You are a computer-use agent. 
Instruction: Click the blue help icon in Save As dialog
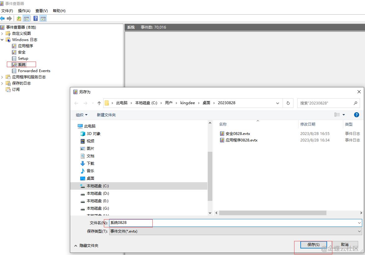click(357, 115)
